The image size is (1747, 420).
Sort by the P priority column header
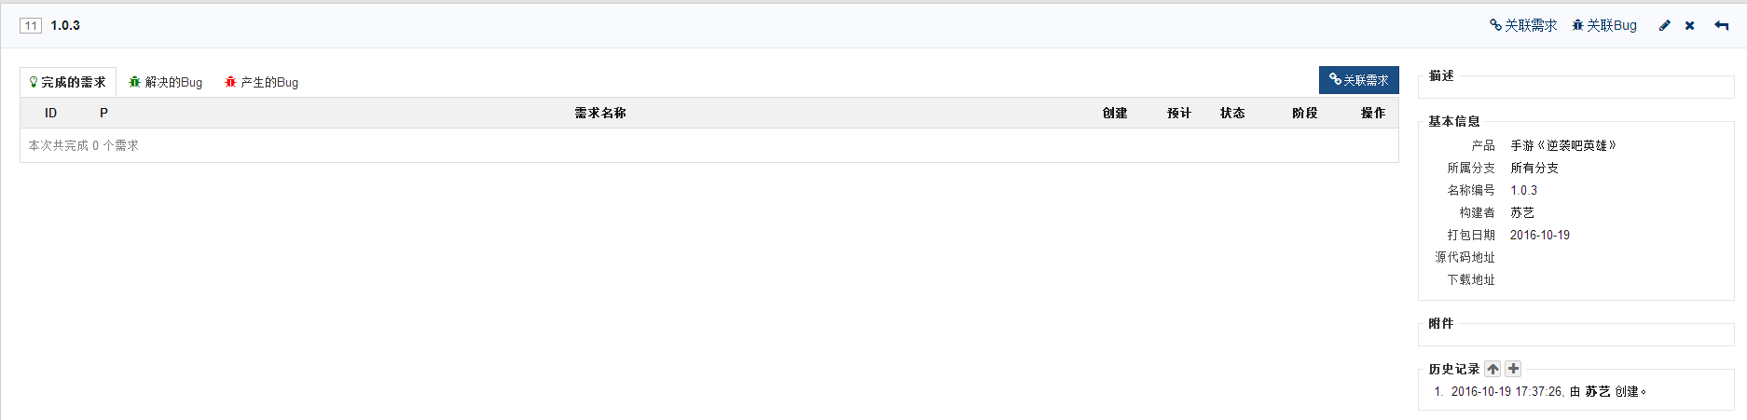coord(103,113)
